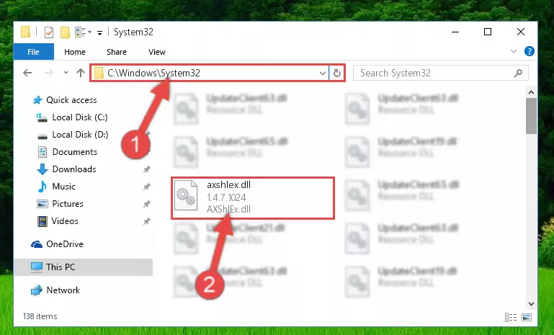Click the version text 1.4.7.1024
Image resolution: width=554 pixels, height=335 pixels.
[x=226, y=197]
